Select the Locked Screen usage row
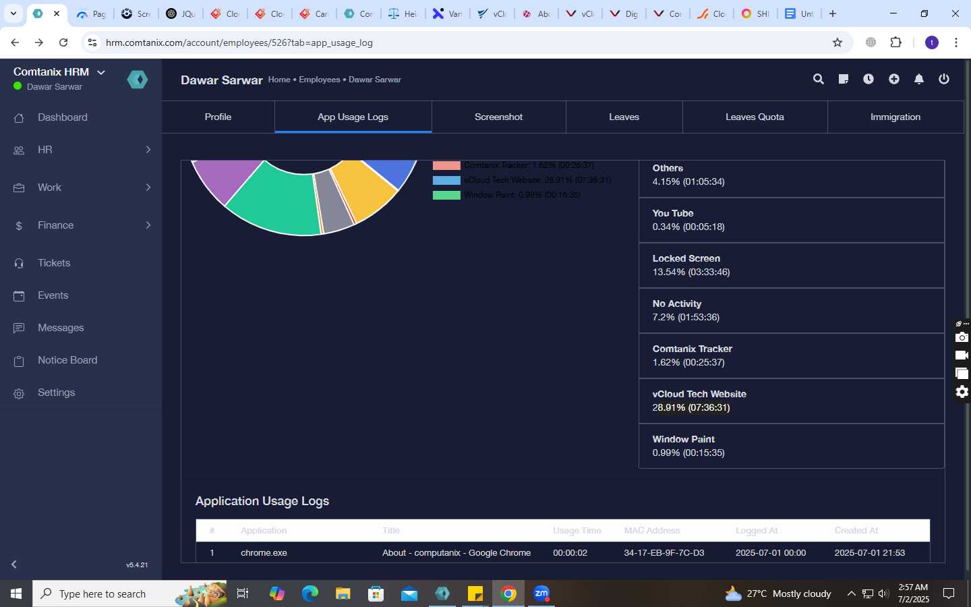971x607 pixels. click(792, 266)
